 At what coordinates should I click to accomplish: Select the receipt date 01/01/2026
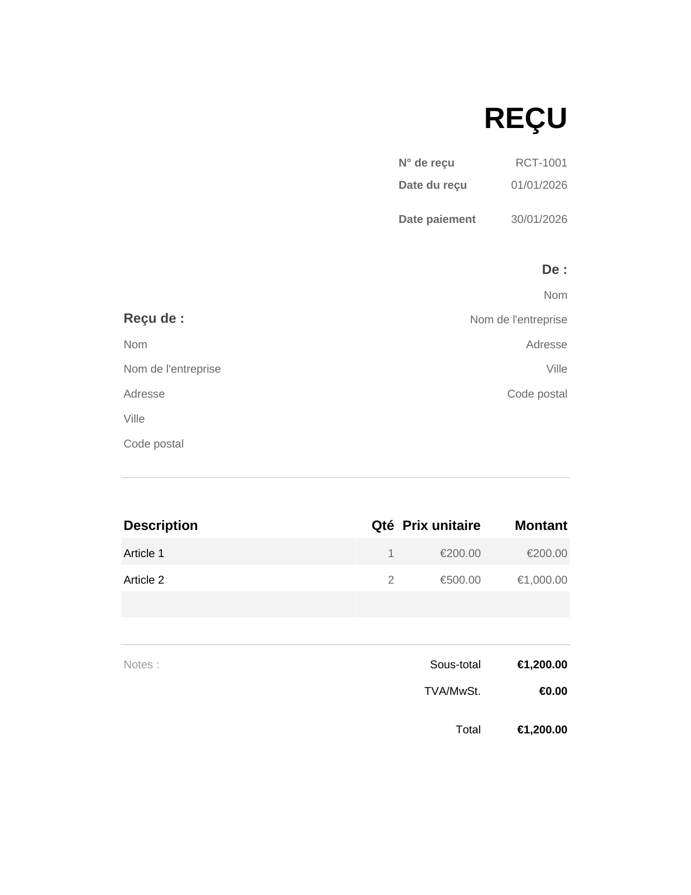click(539, 185)
